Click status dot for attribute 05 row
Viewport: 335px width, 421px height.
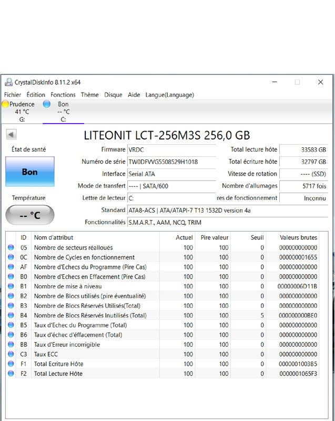click(x=11, y=247)
